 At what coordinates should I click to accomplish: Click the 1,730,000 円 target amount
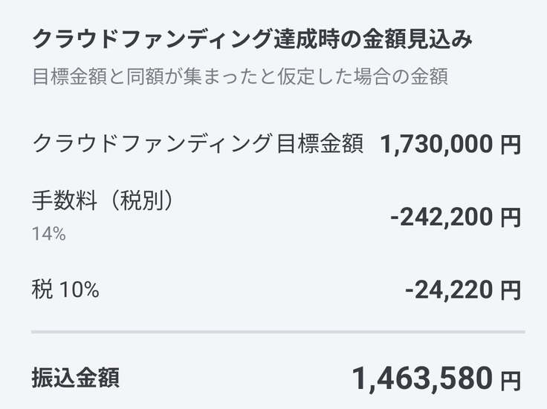[450, 144]
